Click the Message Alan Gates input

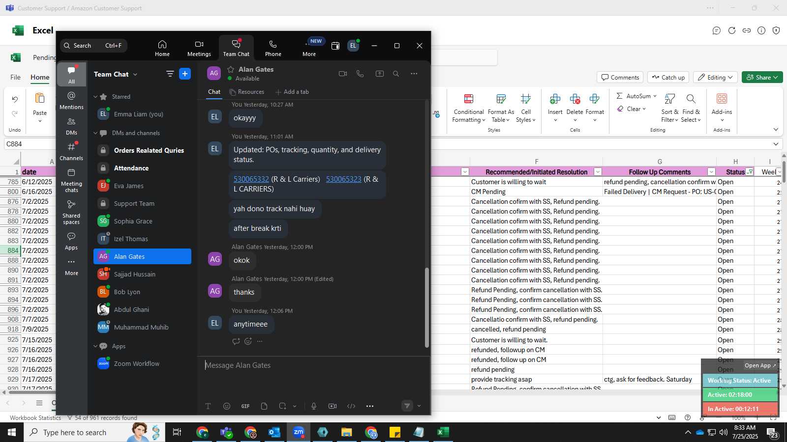tap(313, 365)
